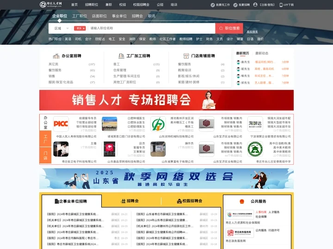Image resolution: width=333 pixels, height=249 pixels.
Task: Click the 企事业单位招聘 building icon
Action: [57, 202]
